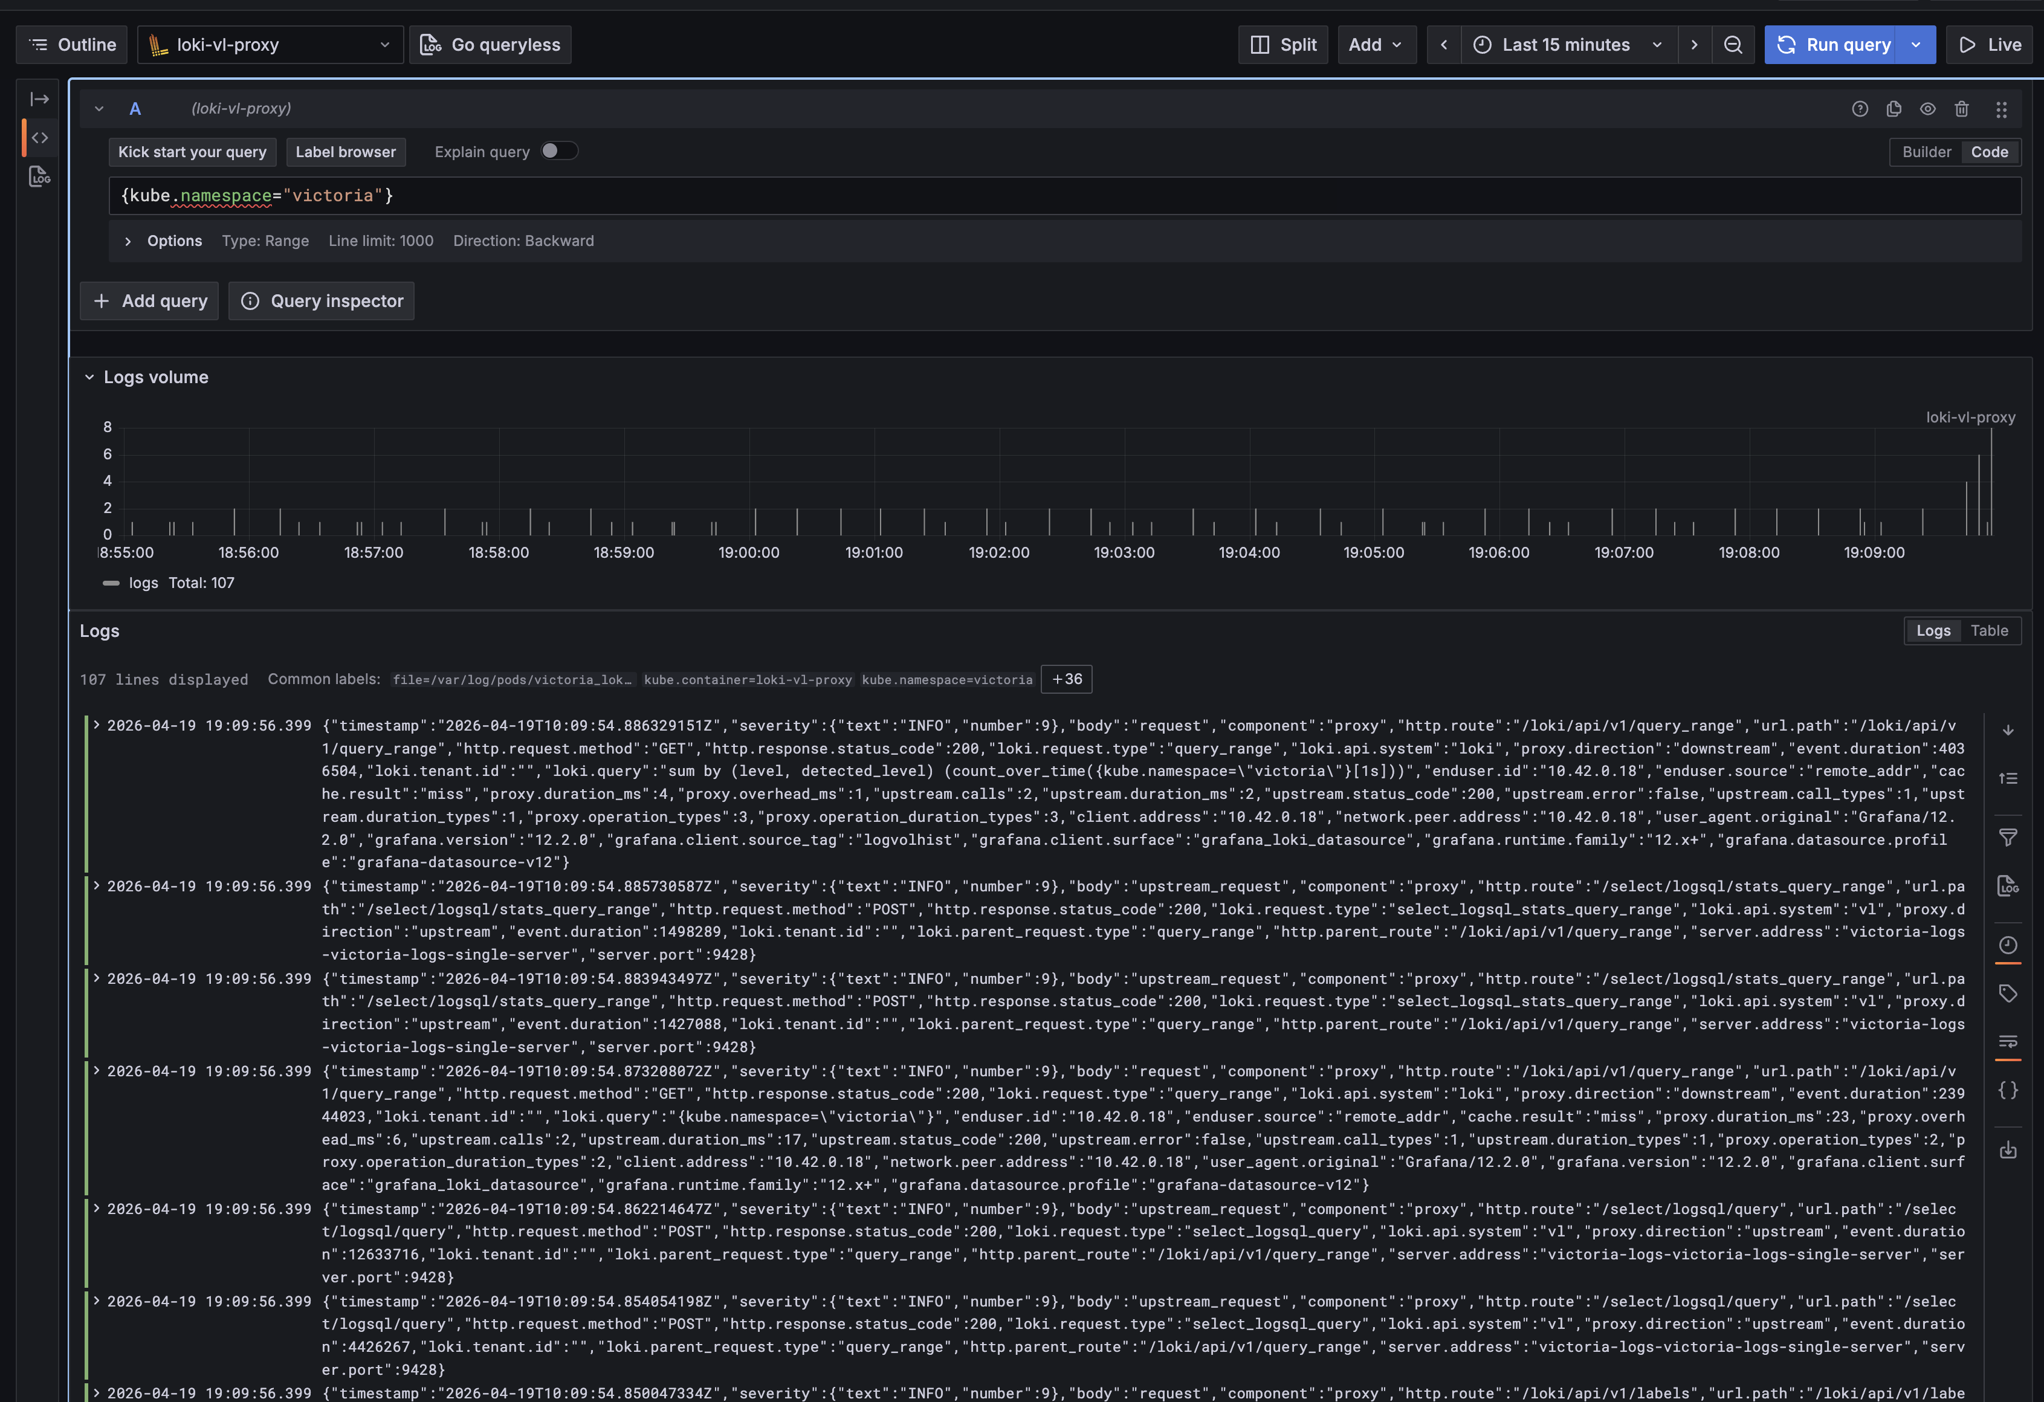Click the Add query button
This screenshot has height=1402, width=2044.
(149, 301)
